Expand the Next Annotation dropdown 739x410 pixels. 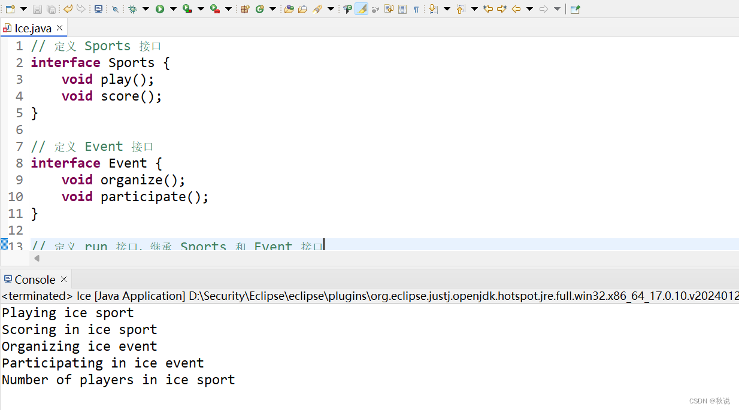coord(447,9)
